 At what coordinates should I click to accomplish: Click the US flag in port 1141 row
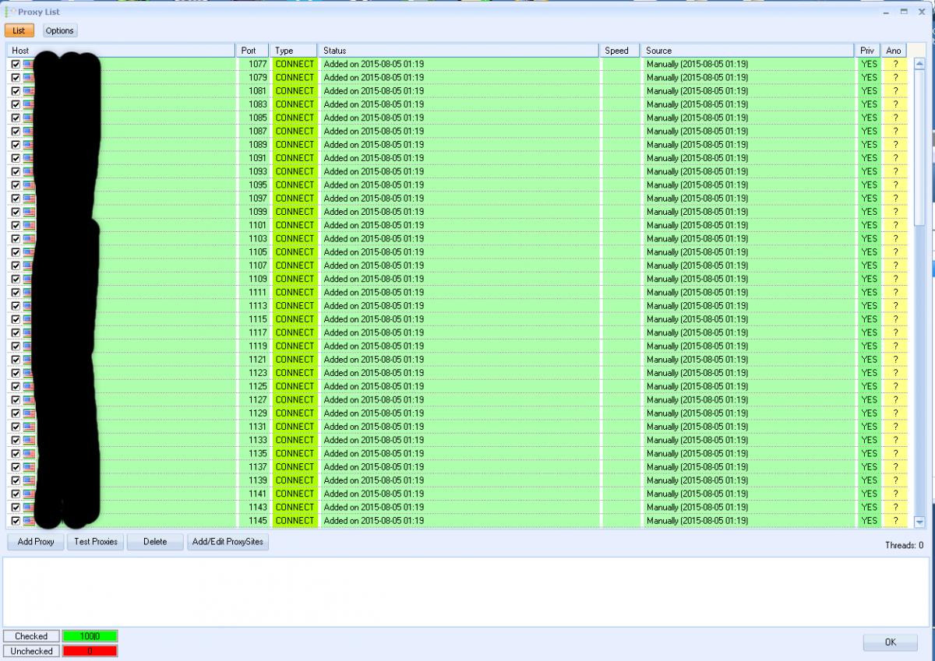pos(29,494)
